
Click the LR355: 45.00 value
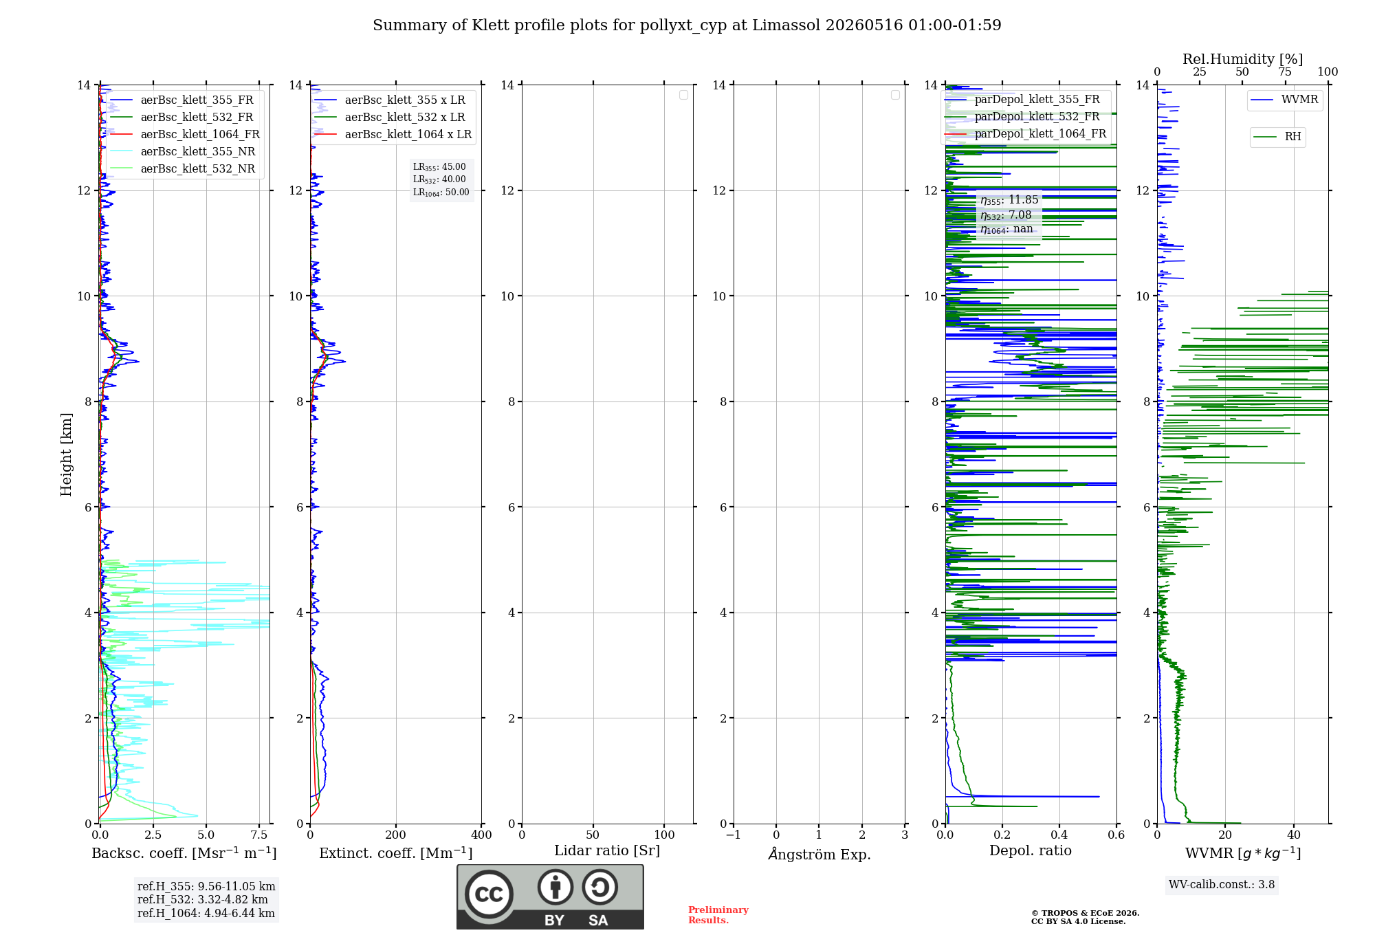pos(439,167)
